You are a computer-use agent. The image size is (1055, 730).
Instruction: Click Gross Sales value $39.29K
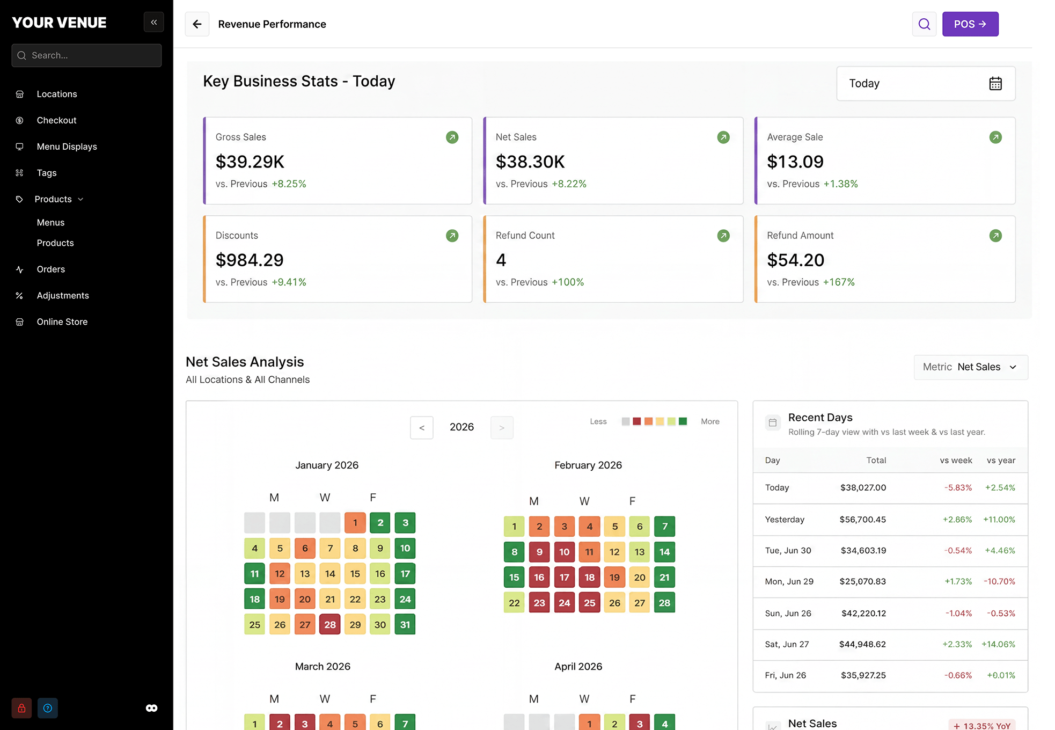click(250, 162)
